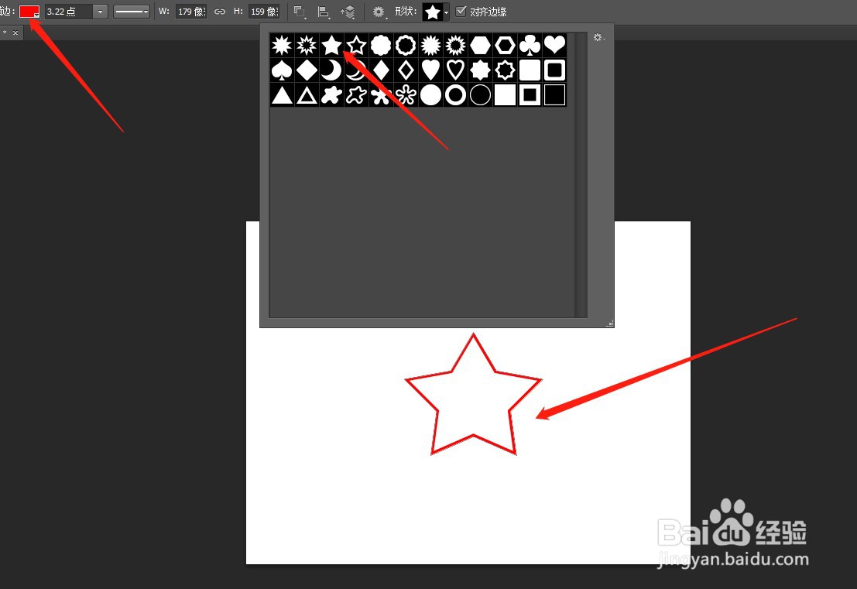The height and width of the screenshot is (589, 857).
Task: Click the red star outline on canvas
Action: (473, 395)
